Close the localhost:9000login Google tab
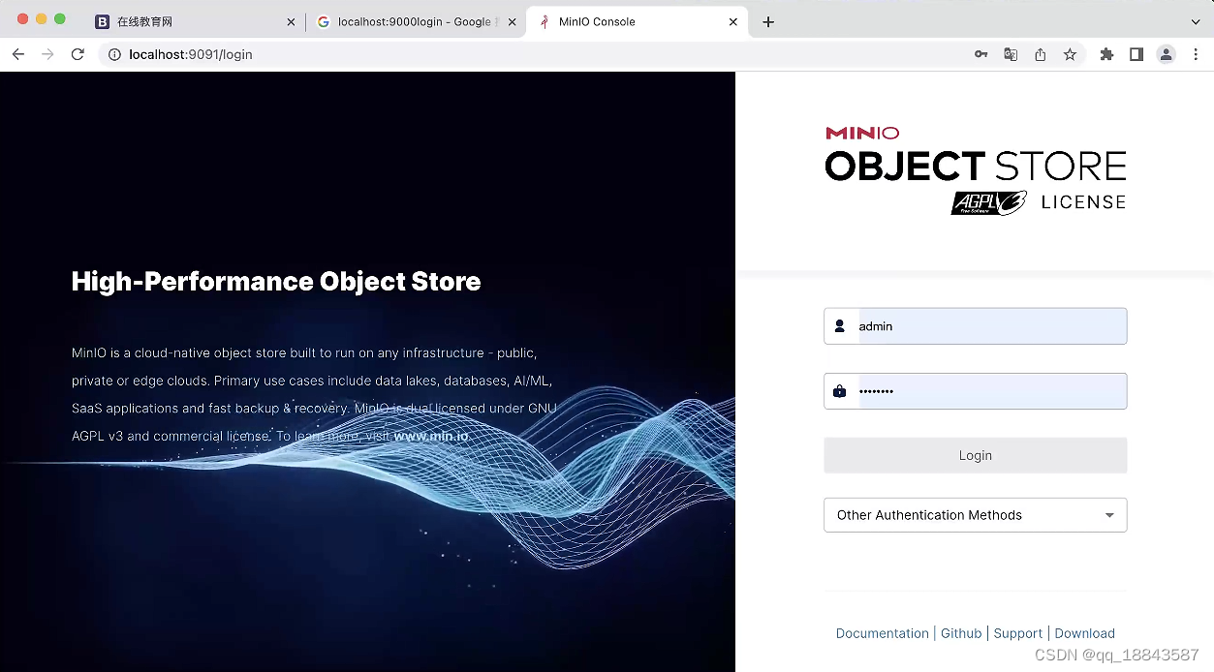 coord(513,22)
